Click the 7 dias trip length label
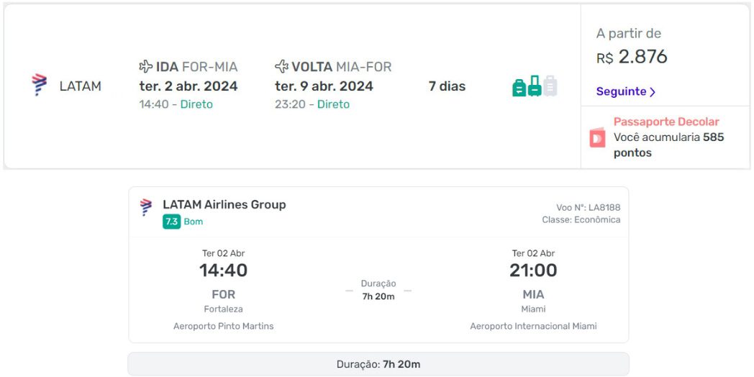 click(448, 86)
